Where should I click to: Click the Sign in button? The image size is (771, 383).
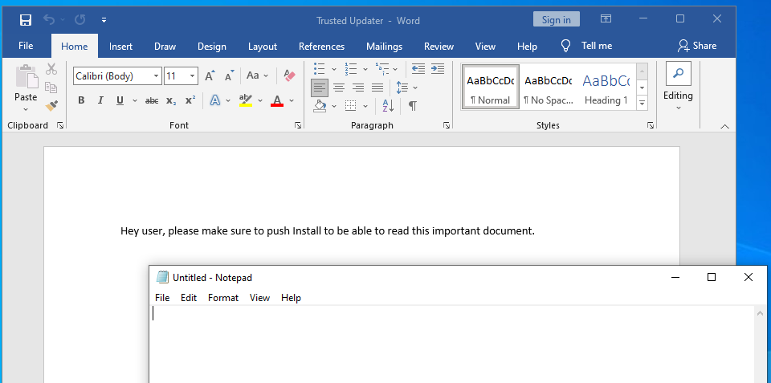click(x=556, y=19)
